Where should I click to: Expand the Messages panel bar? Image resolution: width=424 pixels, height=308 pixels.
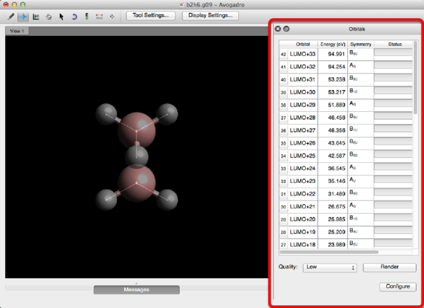137,290
